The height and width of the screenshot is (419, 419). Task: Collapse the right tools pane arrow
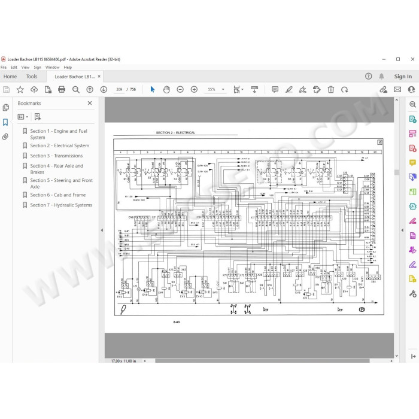(x=402, y=230)
